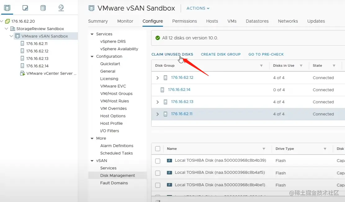Check the box for disk naa.500003968c8b4be1
The image size is (345, 202).
pyautogui.click(x=158, y=185)
